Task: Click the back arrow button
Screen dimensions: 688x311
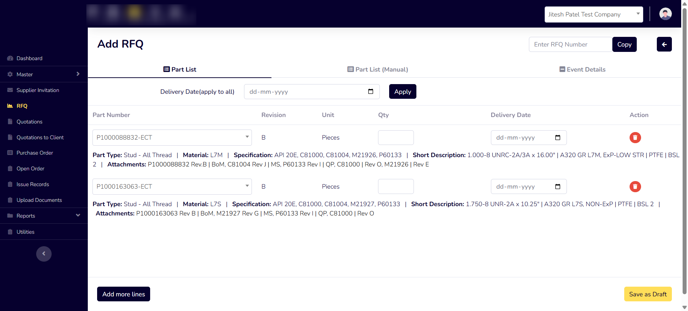Action: click(x=664, y=44)
